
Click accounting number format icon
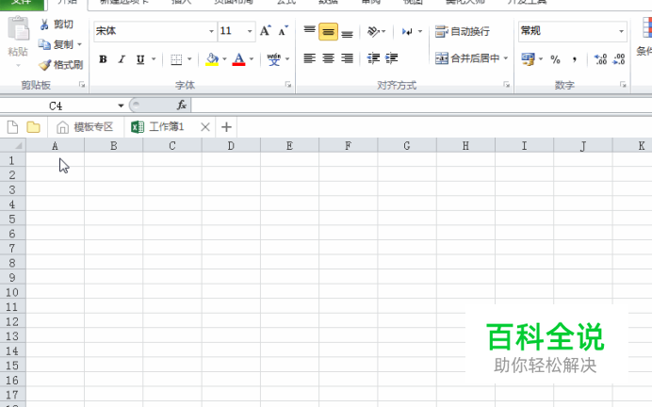(528, 59)
